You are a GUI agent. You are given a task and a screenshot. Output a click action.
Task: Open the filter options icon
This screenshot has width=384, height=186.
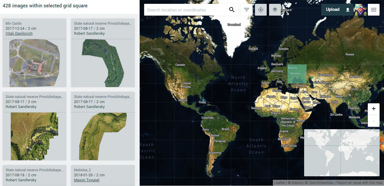click(247, 10)
